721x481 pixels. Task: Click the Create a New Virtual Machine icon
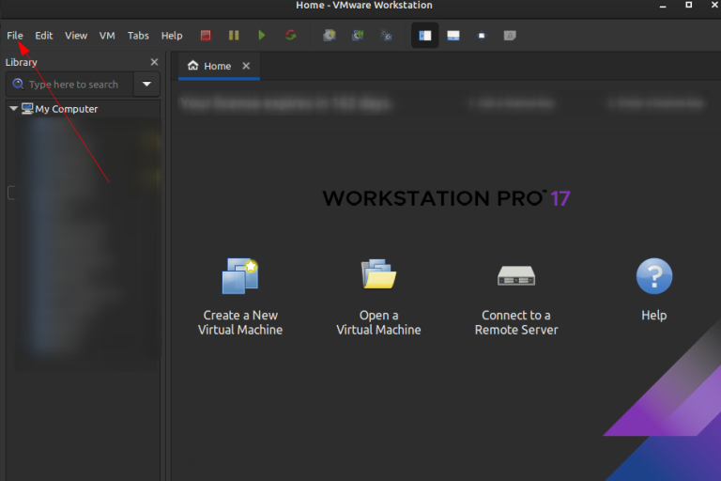point(239,276)
